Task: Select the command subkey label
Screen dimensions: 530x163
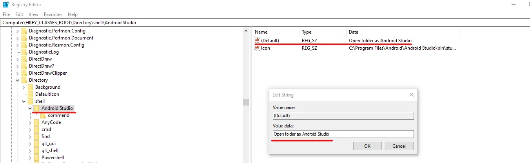Action: 58,115
